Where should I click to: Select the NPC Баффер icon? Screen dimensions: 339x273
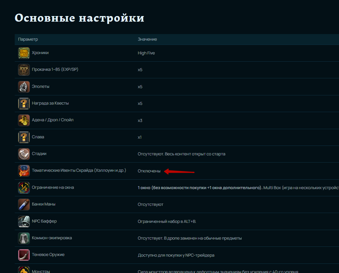24,221
